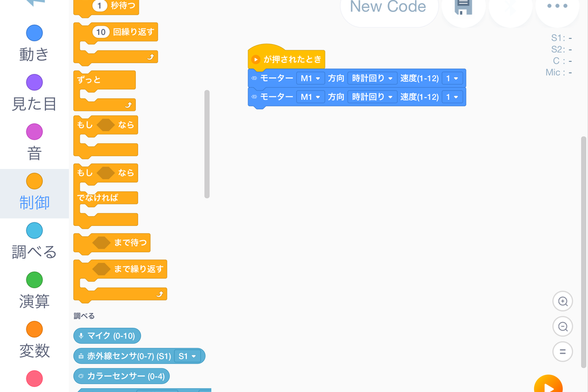Screen dimensions: 588x392
Task: Click the loop arrow on まで繰り返す block
Action: coord(160,294)
